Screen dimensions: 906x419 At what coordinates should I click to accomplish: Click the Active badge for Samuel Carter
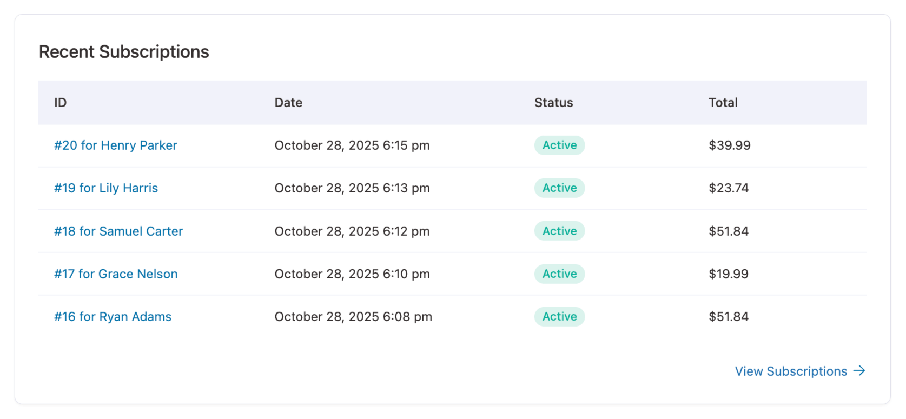click(559, 231)
